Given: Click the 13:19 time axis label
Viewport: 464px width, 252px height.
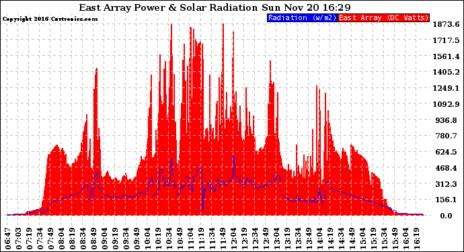Looking at the screenshot, I should (x=287, y=239).
